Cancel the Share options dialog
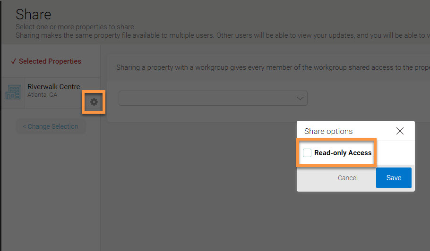The width and height of the screenshot is (430, 251). (x=347, y=178)
